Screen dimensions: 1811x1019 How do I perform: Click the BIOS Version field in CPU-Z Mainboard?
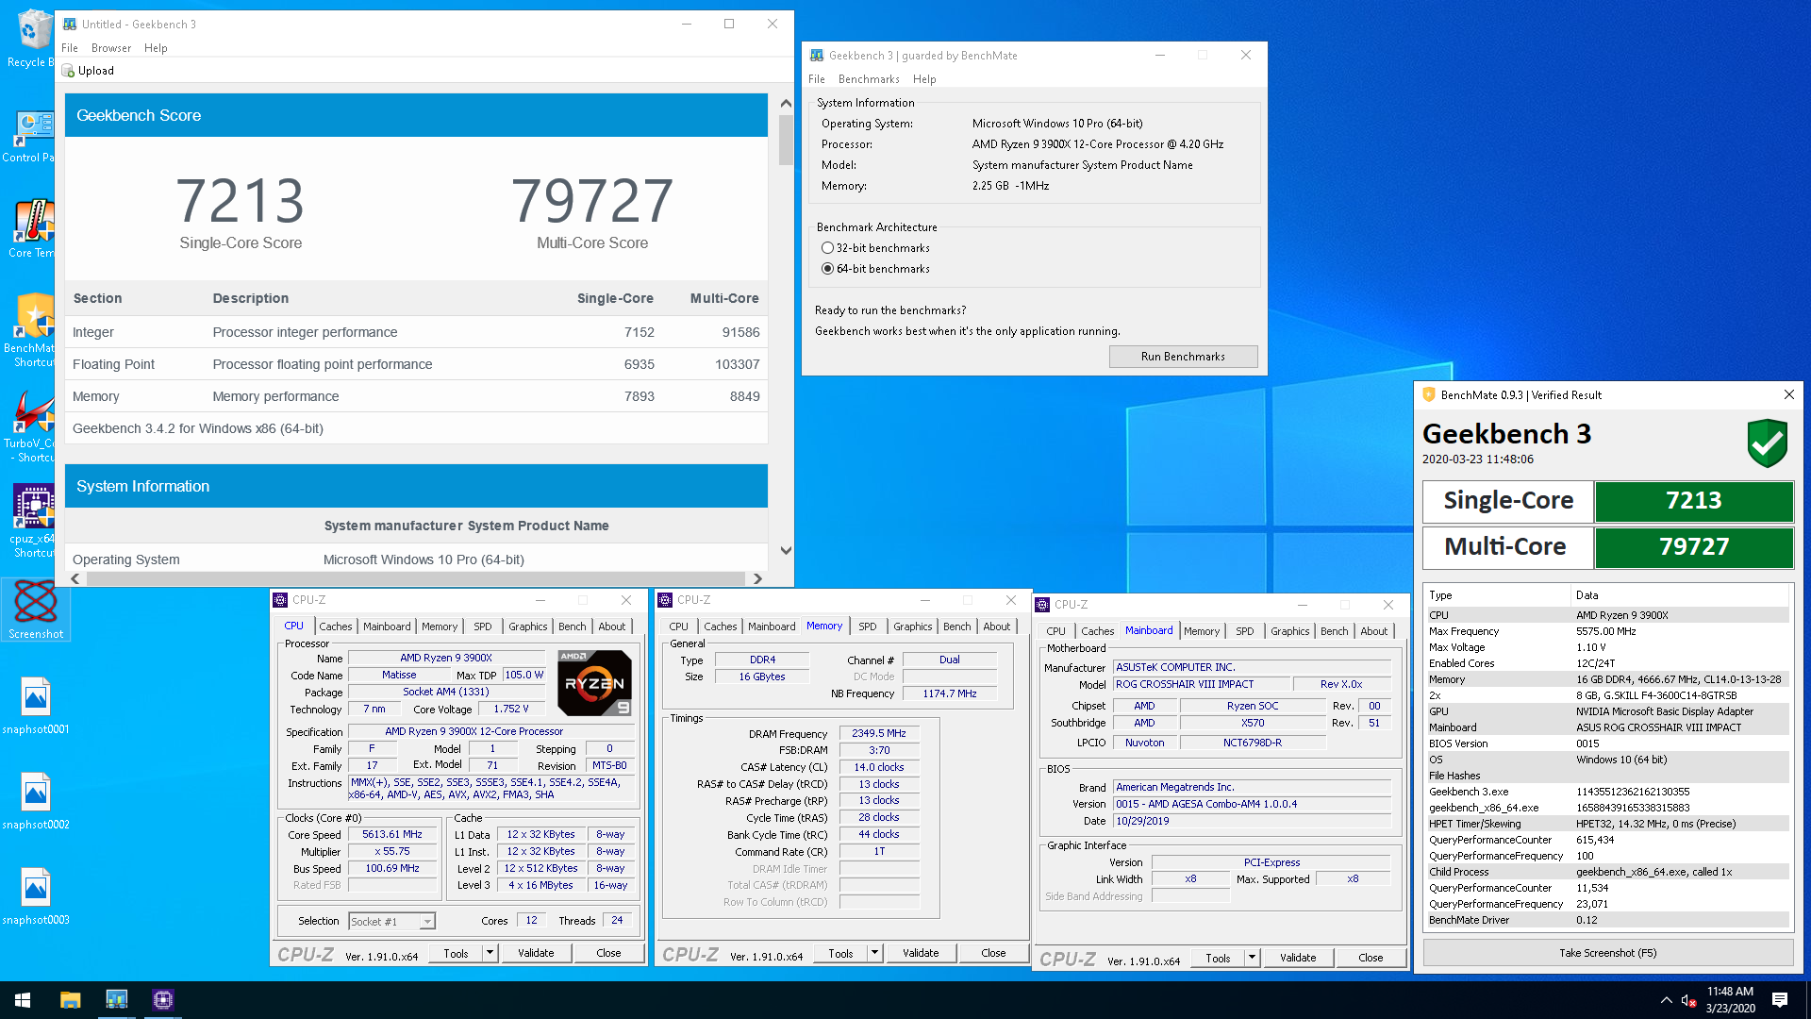click(x=1252, y=804)
